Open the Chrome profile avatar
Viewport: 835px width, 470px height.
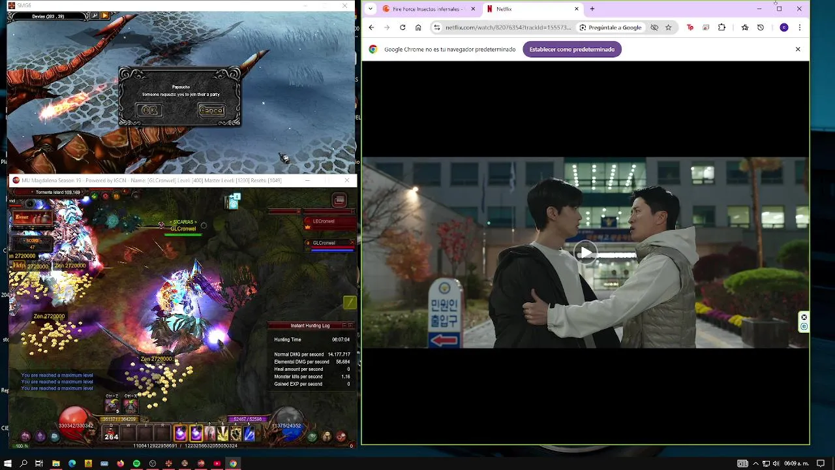click(784, 27)
